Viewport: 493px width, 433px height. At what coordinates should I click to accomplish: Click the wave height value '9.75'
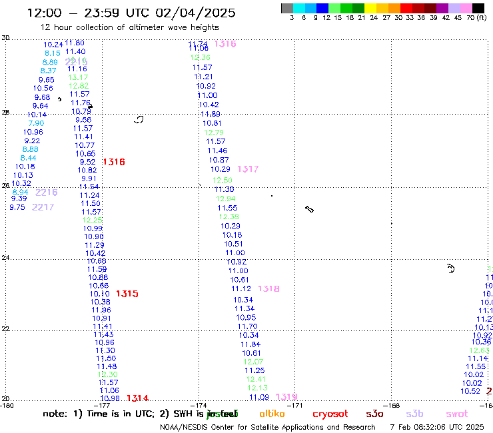click(17, 207)
